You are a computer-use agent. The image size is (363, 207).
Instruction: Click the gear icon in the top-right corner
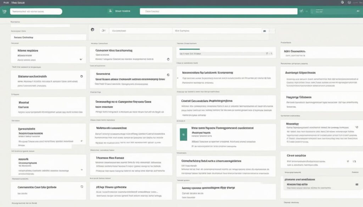349,2
